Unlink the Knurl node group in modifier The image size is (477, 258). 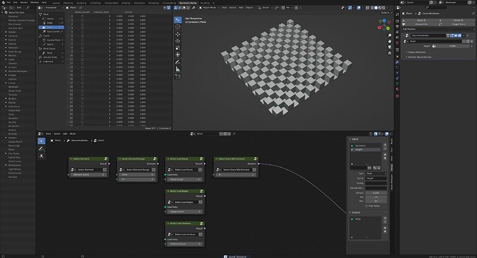click(x=472, y=41)
